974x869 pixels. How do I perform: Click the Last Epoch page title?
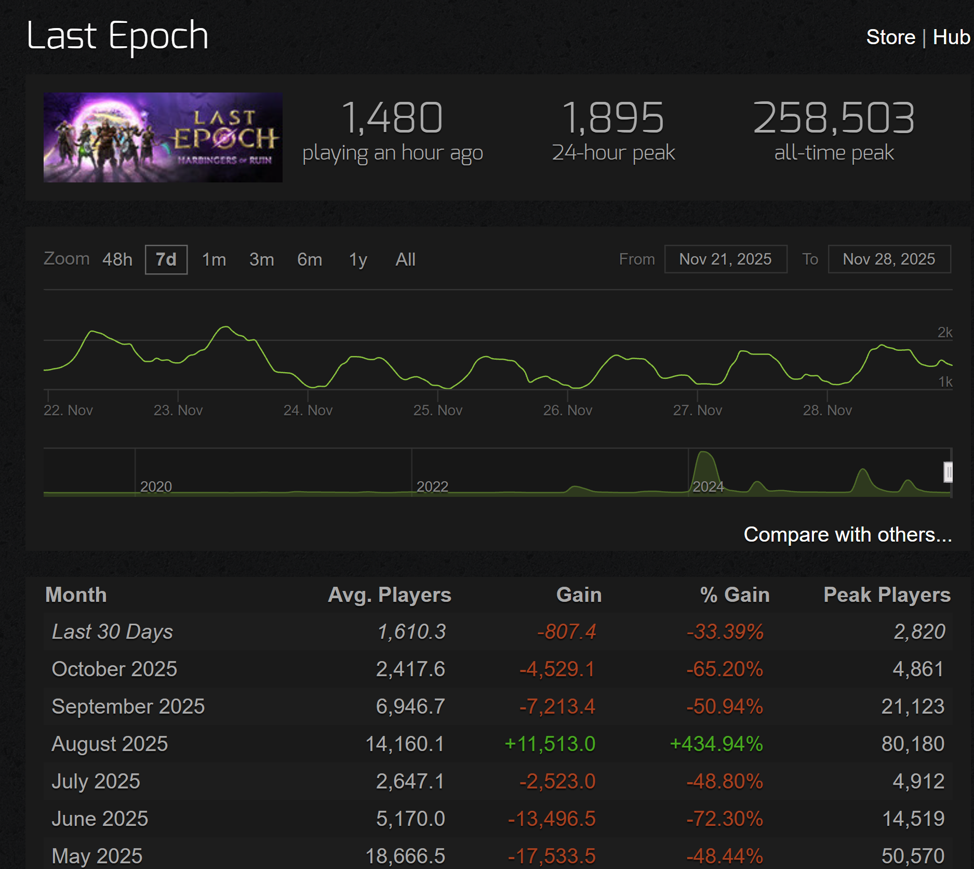[x=117, y=36]
